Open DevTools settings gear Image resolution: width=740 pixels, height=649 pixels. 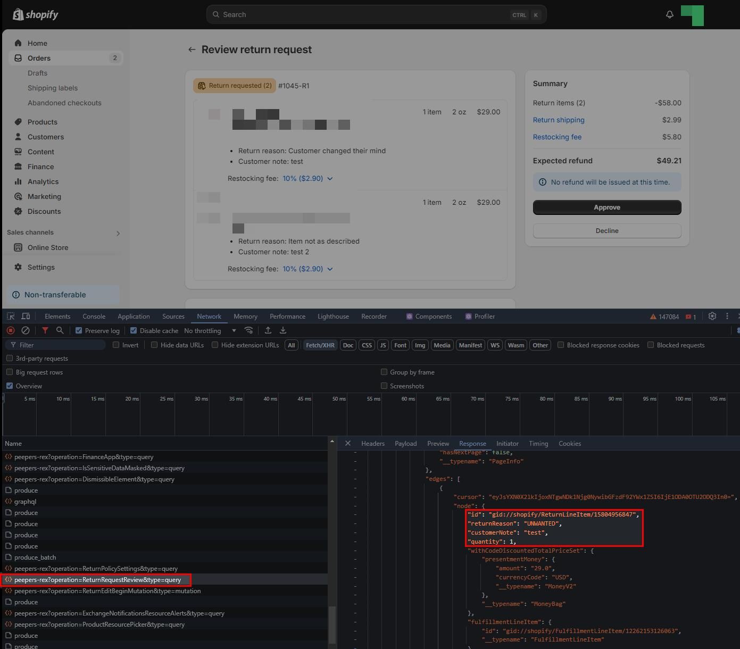pos(712,316)
